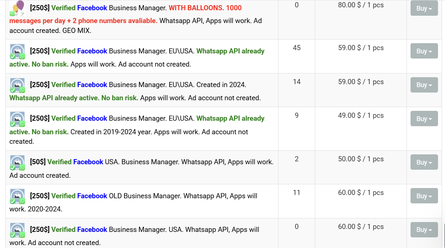Click the 59.00 $ price on the 14-stock row

(361, 82)
